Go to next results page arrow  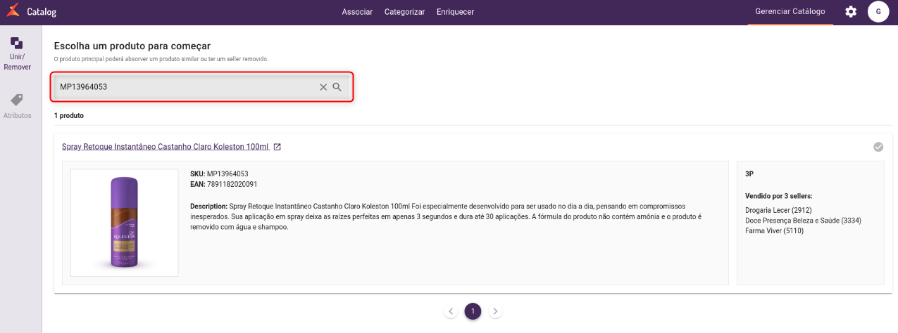pyautogui.click(x=495, y=311)
